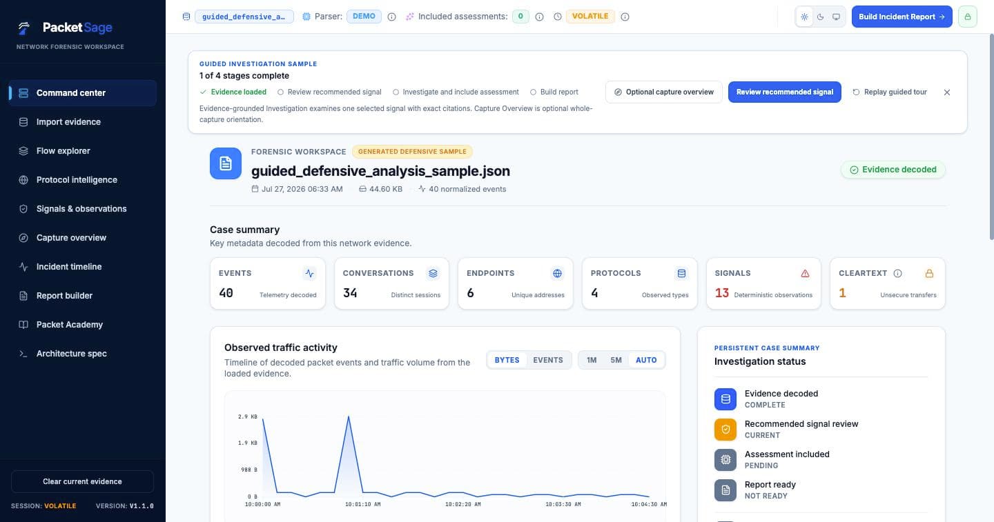Viewport: 994px width, 522px height.
Task: Click the Signals & observations shield icon
Action: coord(23,209)
